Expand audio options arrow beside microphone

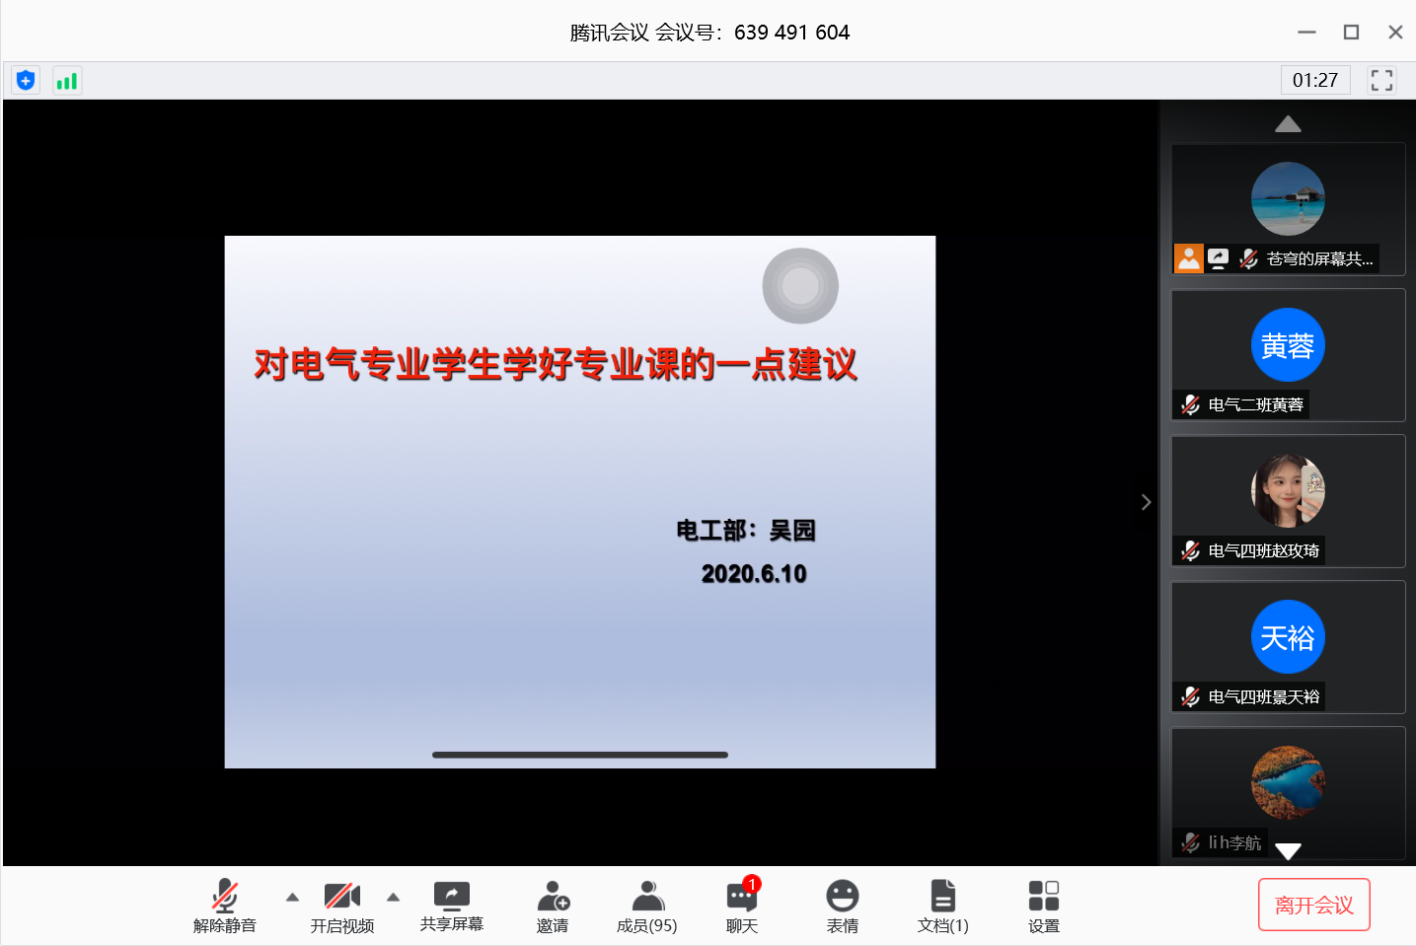(x=292, y=897)
